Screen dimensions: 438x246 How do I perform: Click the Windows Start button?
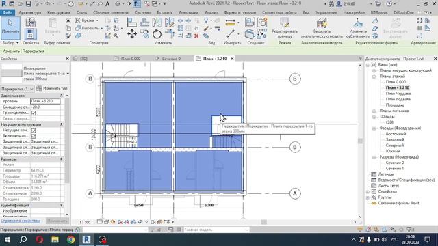pos(8,240)
